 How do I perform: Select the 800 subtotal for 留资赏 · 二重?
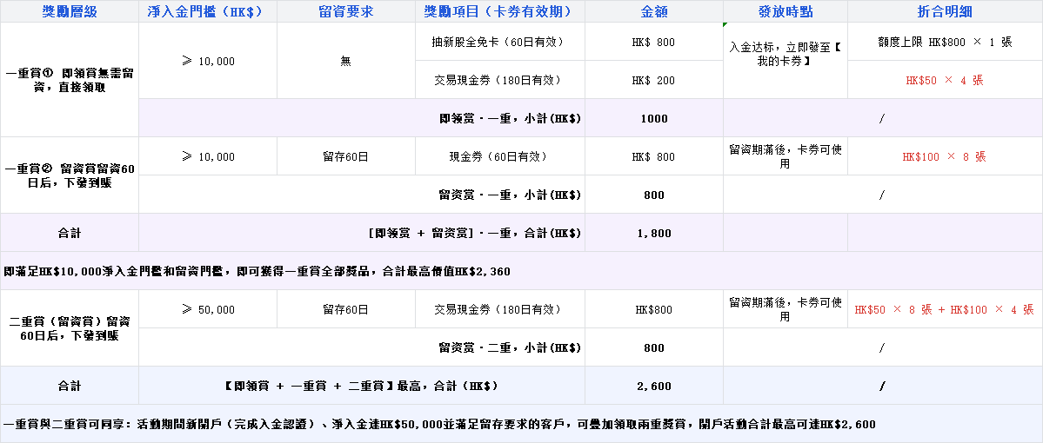point(654,347)
